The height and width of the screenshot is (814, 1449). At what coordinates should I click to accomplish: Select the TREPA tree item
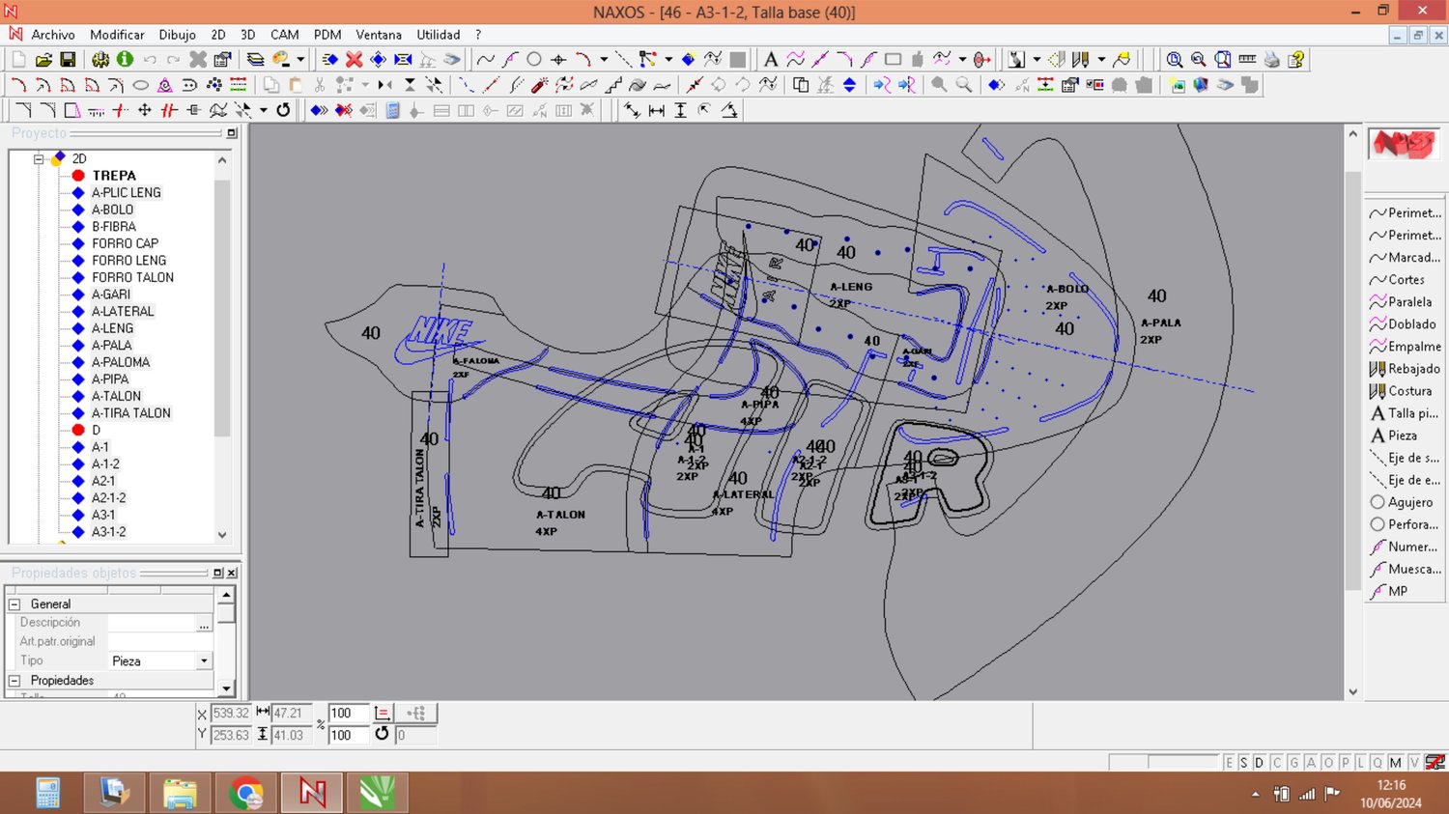(114, 176)
